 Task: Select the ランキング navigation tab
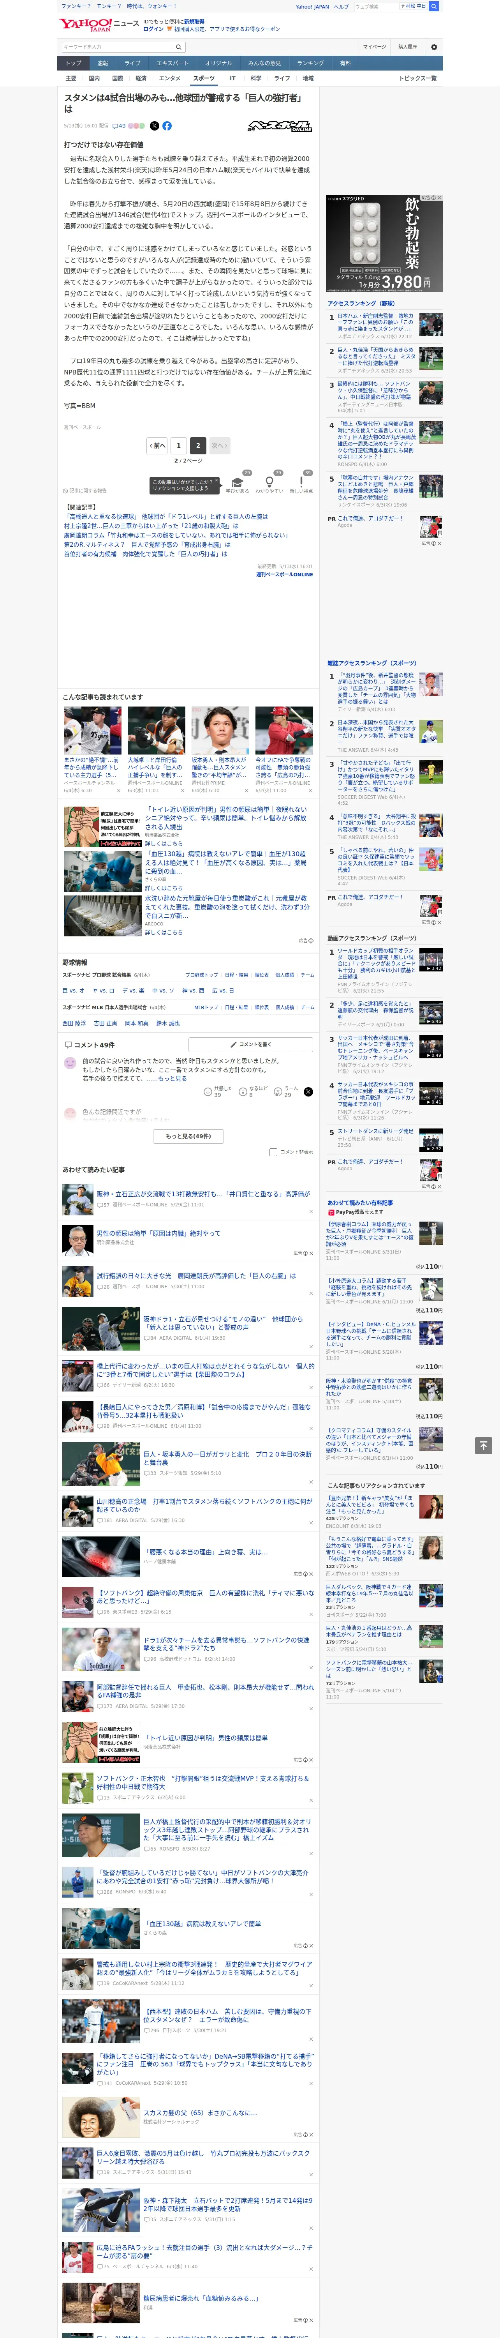pyautogui.click(x=310, y=63)
